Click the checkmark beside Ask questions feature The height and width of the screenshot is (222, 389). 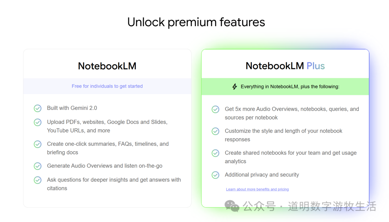[x=38, y=180]
